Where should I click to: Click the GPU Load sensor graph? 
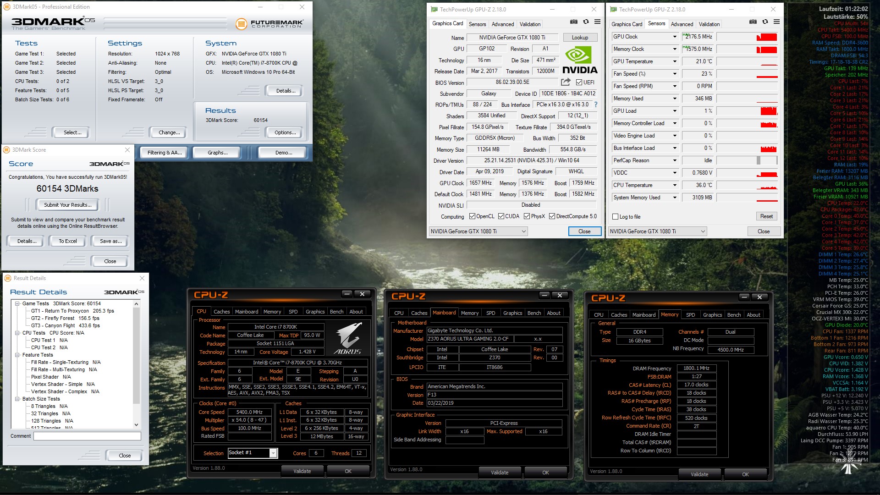tap(747, 111)
